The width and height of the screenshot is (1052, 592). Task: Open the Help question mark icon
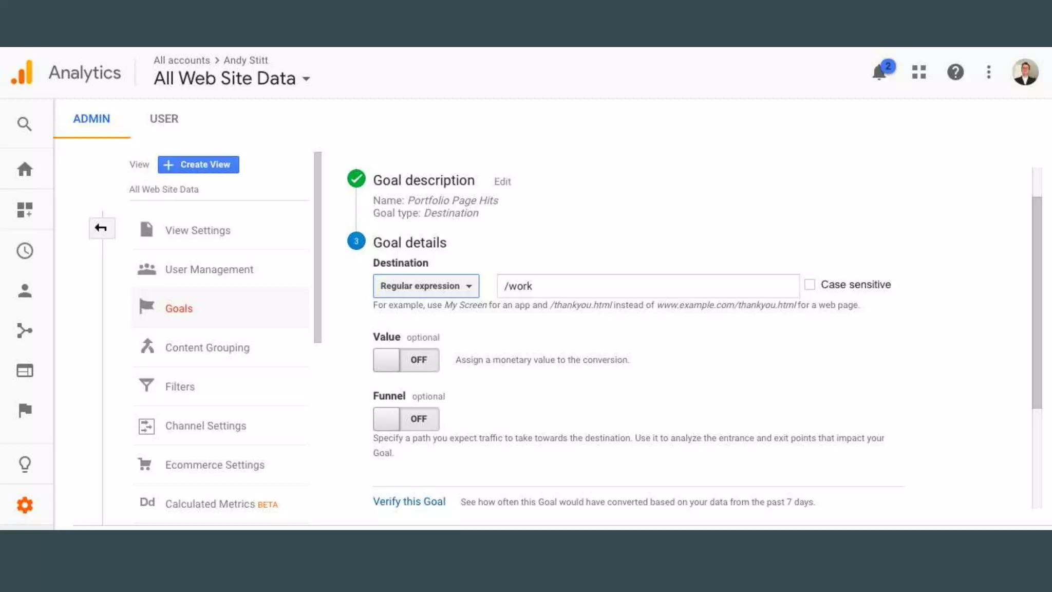pyautogui.click(x=955, y=72)
